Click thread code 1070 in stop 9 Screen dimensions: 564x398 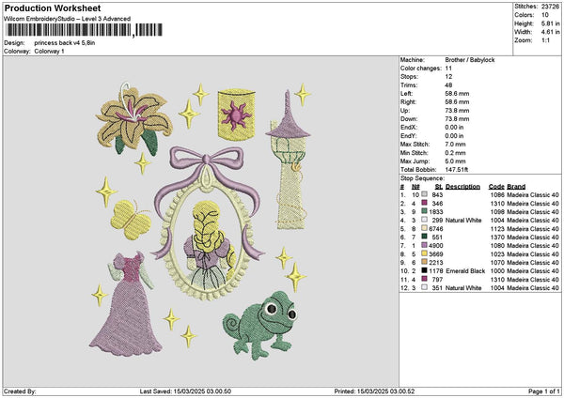(x=497, y=262)
